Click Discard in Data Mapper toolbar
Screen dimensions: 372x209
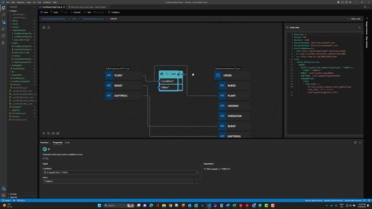click(x=76, y=12)
